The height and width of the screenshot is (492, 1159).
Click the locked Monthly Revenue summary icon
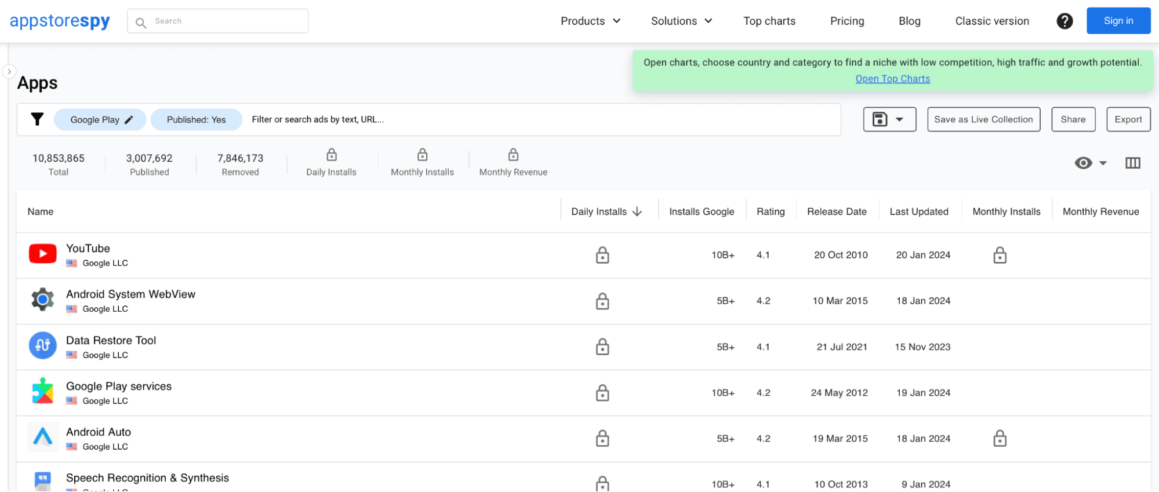tap(513, 155)
